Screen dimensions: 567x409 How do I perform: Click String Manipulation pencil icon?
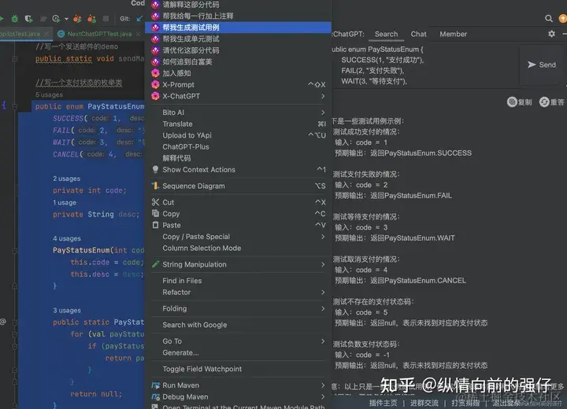(x=155, y=264)
